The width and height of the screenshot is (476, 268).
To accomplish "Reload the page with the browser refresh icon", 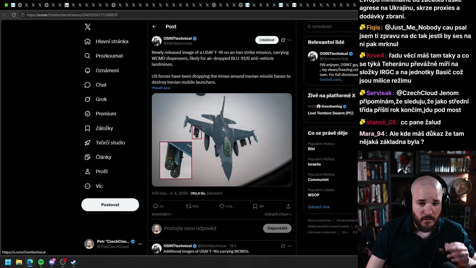I will (14, 15).
